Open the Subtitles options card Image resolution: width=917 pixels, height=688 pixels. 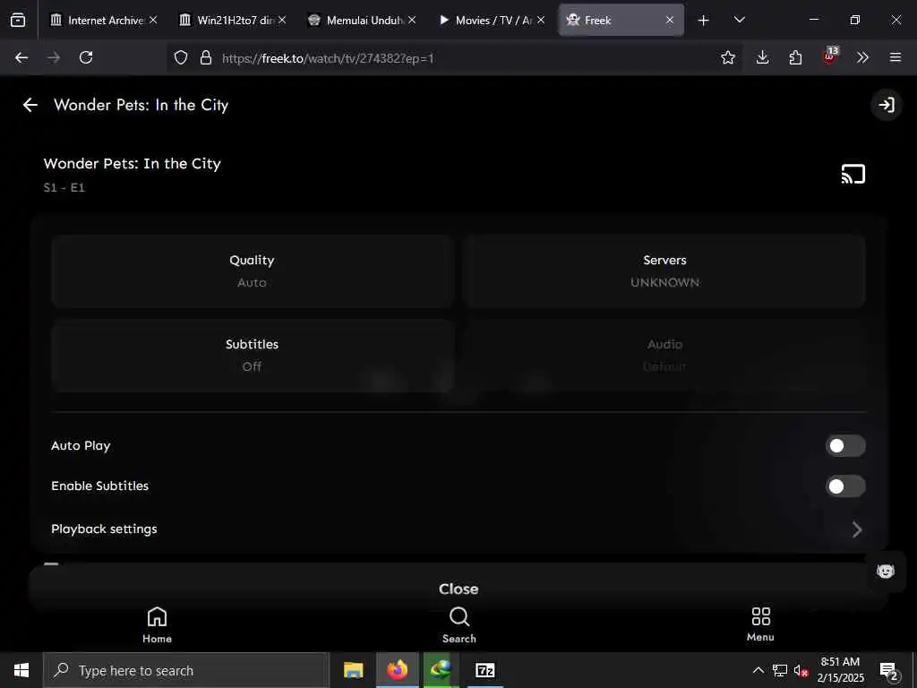click(x=252, y=356)
